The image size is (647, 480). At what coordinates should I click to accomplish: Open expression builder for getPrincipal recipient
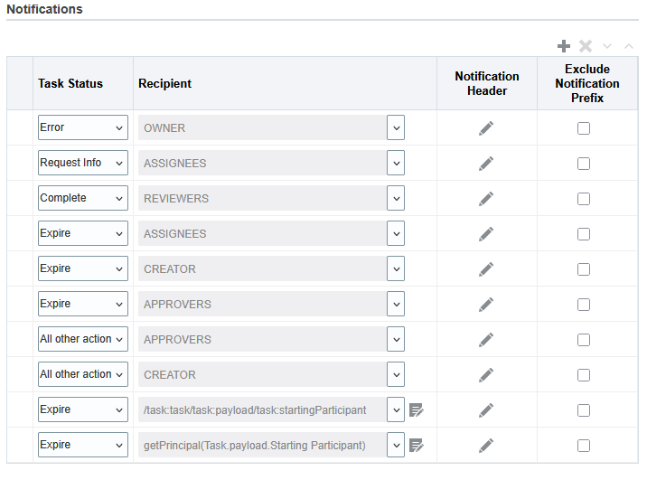(x=417, y=446)
